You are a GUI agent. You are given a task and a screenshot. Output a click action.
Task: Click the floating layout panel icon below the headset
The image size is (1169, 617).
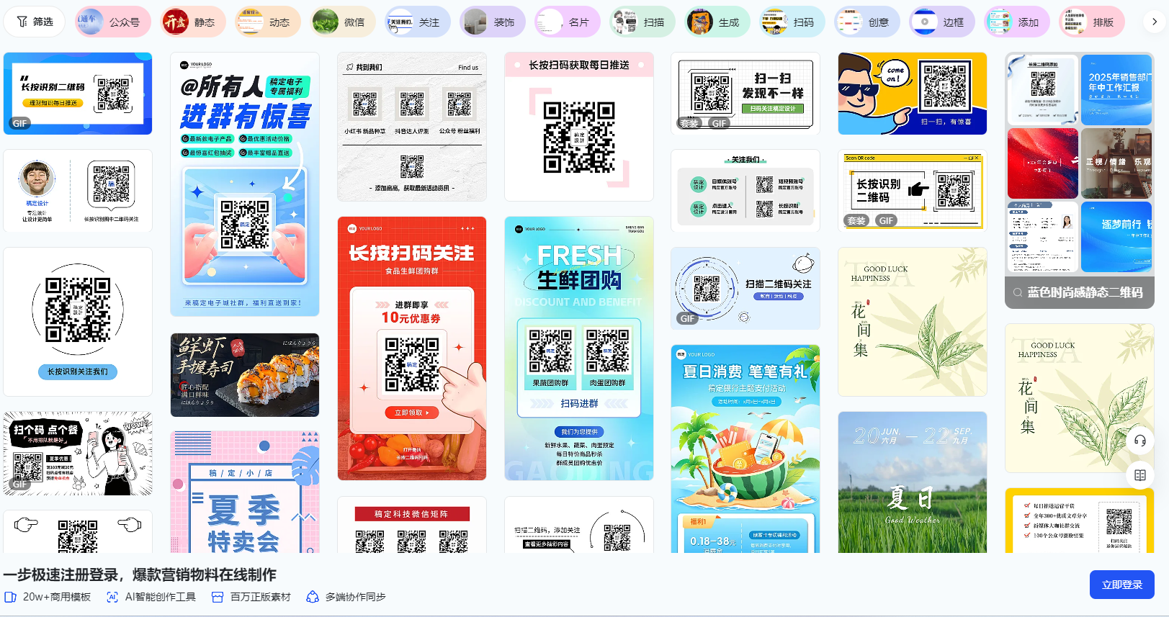[x=1140, y=475]
